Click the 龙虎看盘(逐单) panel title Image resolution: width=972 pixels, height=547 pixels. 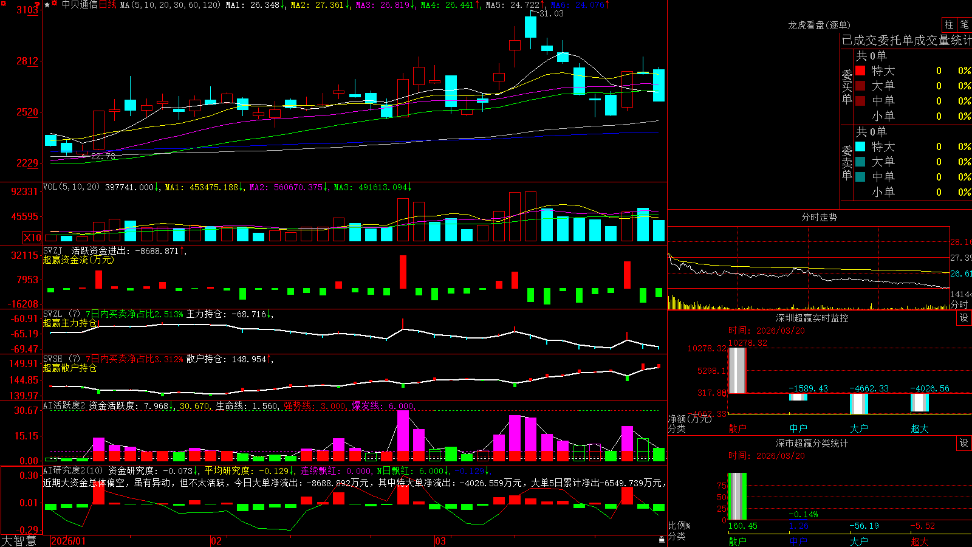click(819, 25)
